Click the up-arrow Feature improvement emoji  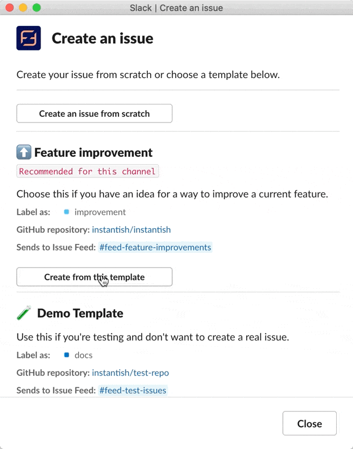tap(24, 152)
